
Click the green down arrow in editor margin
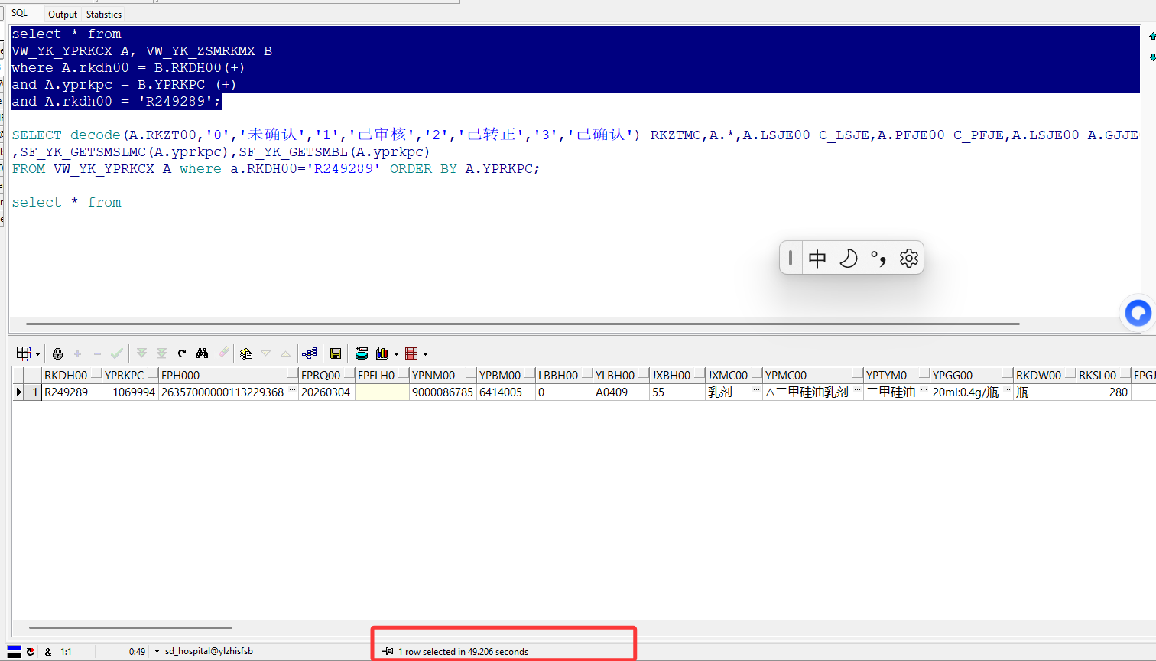[x=1152, y=57]
